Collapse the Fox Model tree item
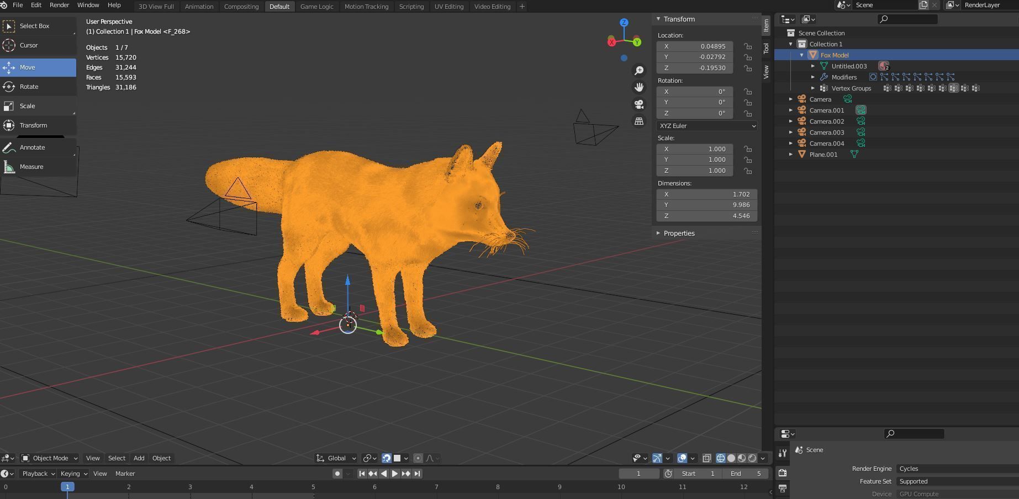This screenshot has width=1019, height=499. (x=802, y=55)
